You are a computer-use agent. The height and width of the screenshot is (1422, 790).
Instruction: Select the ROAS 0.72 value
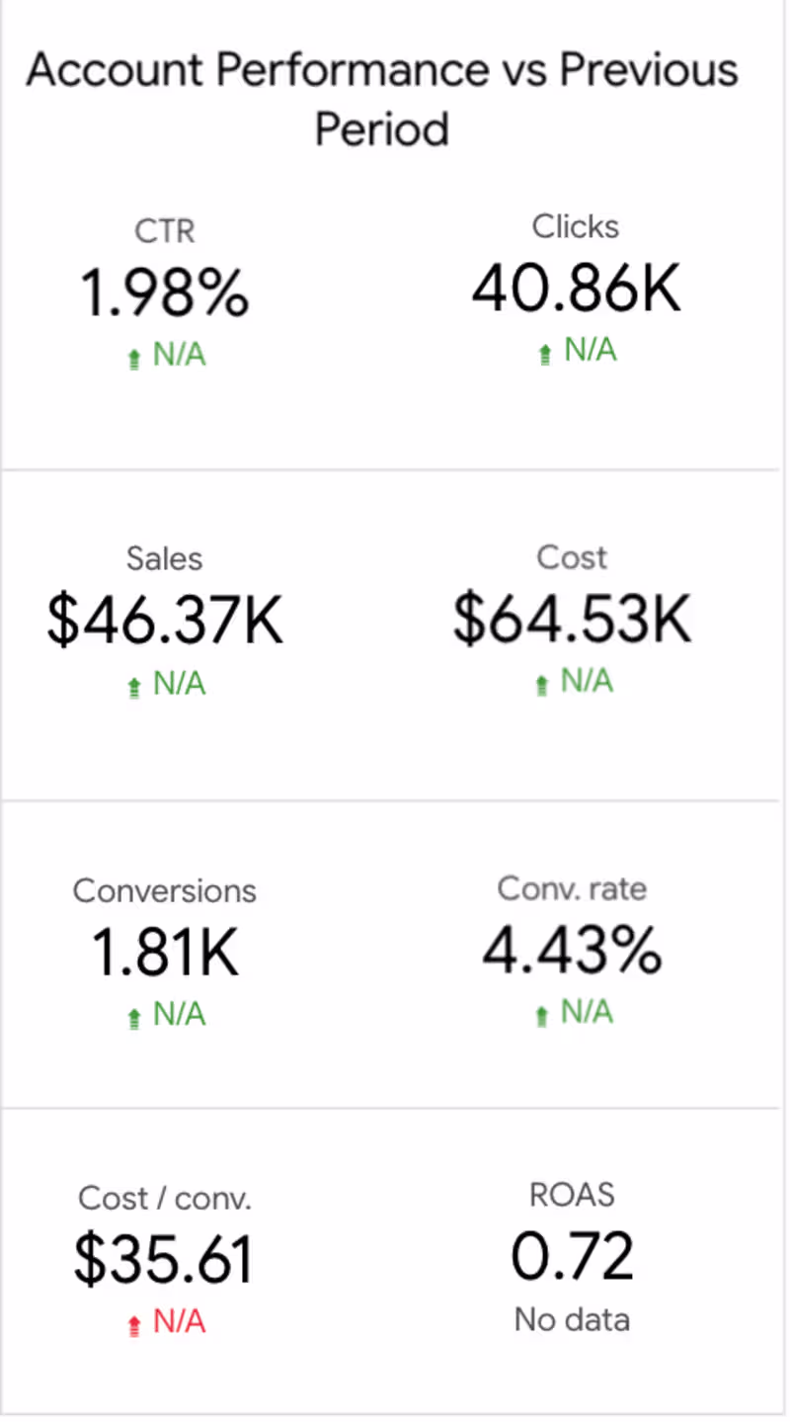572,1256
